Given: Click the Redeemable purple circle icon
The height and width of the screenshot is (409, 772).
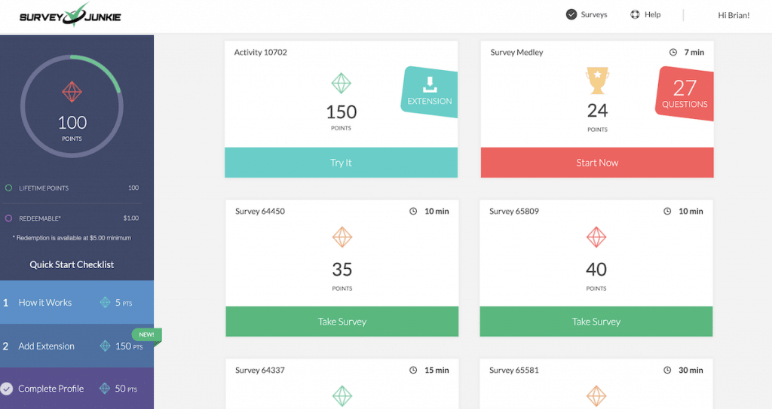Looking at the screenshot, I should [x=8, y=218].
